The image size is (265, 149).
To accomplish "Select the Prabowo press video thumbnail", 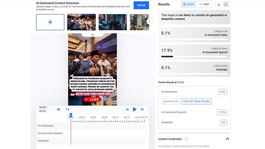I will tap(82, 22).
